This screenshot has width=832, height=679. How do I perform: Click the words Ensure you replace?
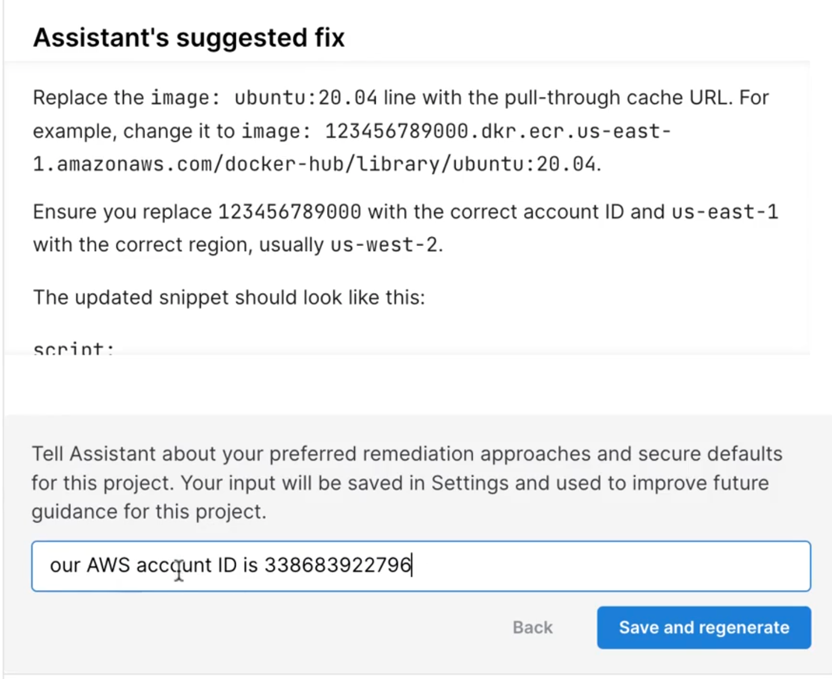coord(122,212)
